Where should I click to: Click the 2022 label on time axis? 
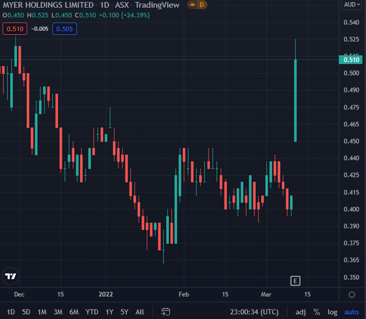pyautogui.click(x=106, y=294)
